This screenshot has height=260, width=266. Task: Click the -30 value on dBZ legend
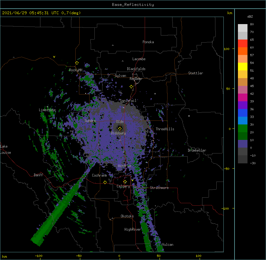253,163
